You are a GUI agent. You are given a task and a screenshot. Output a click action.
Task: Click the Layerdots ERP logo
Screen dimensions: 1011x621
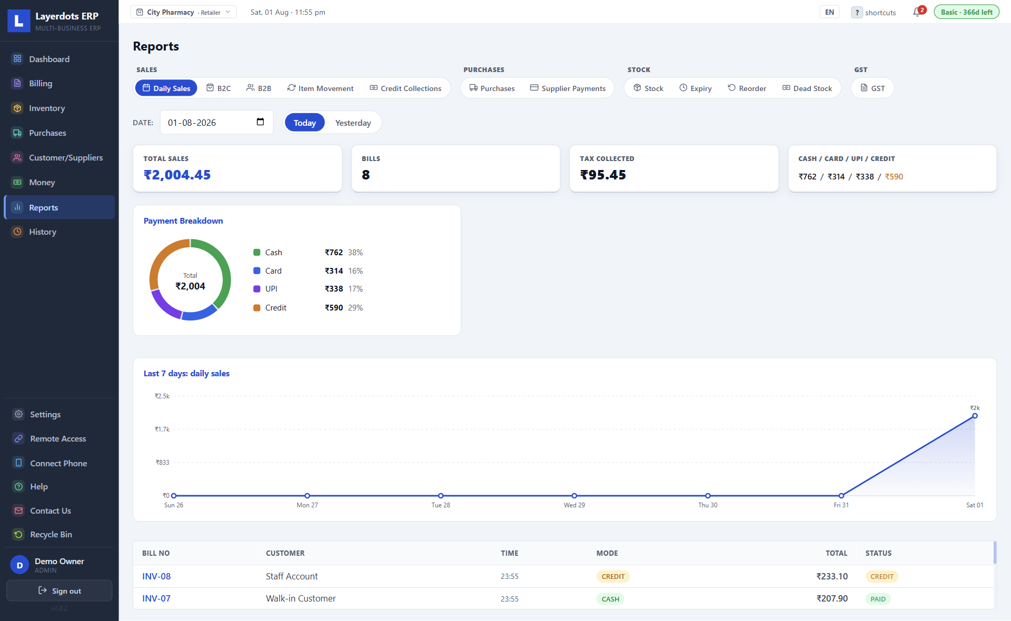tap(18, 21)
